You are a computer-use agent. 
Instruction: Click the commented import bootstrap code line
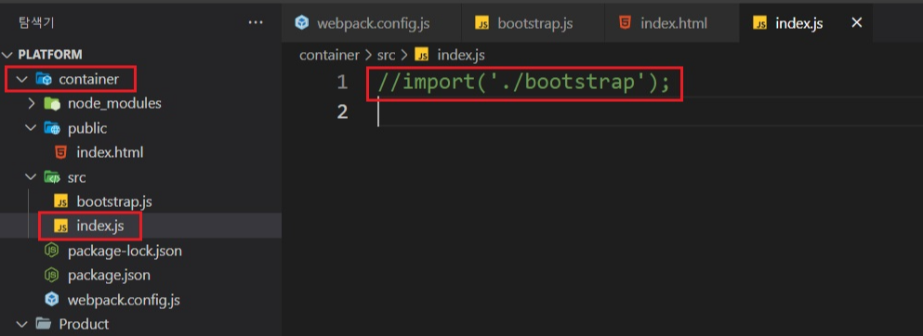coord(524,83)
